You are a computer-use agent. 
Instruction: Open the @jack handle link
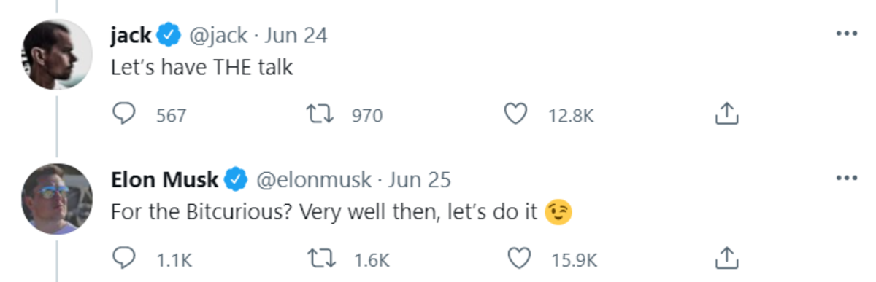click(x=217, y=34)
